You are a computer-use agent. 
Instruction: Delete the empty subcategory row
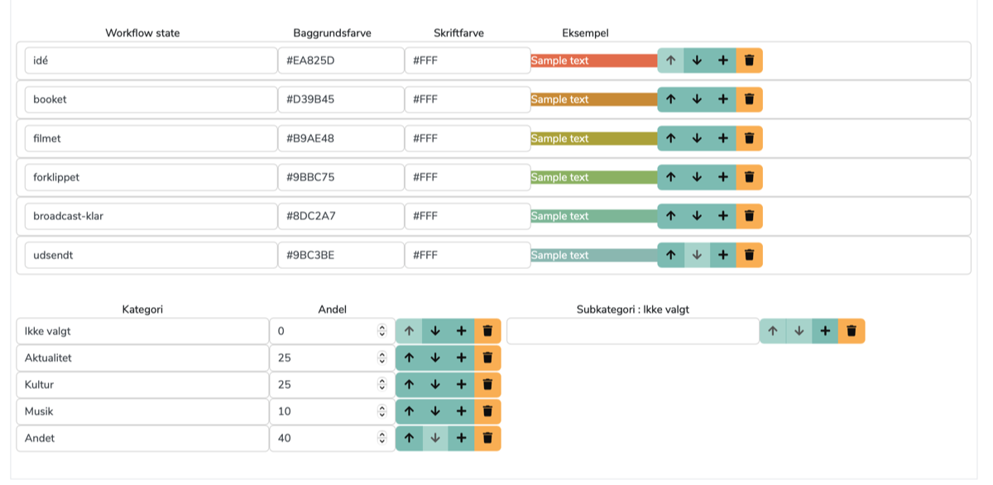click(x=851, y=331)
